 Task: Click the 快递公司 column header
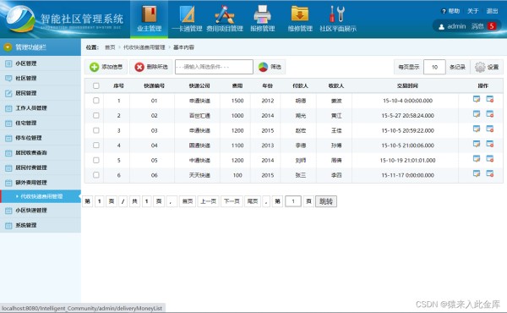coord(199,85)
